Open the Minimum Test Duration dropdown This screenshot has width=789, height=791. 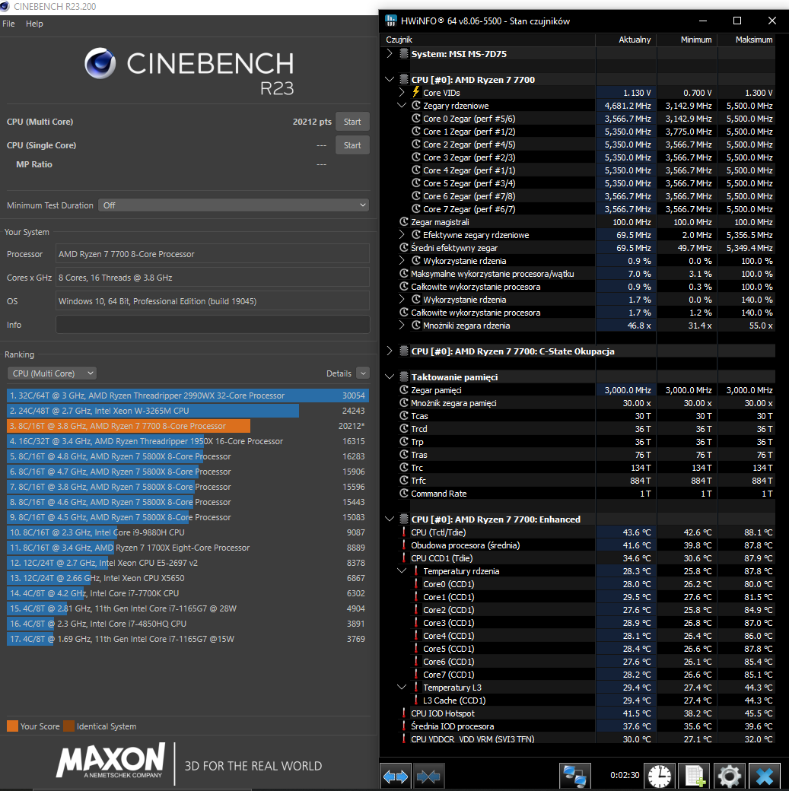[x=234, y=205]
